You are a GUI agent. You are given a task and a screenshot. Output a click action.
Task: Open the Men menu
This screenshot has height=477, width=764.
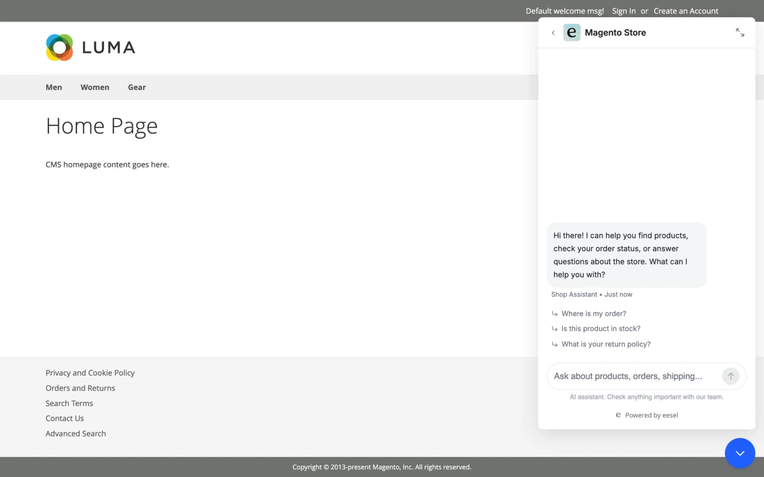(54, 87)
